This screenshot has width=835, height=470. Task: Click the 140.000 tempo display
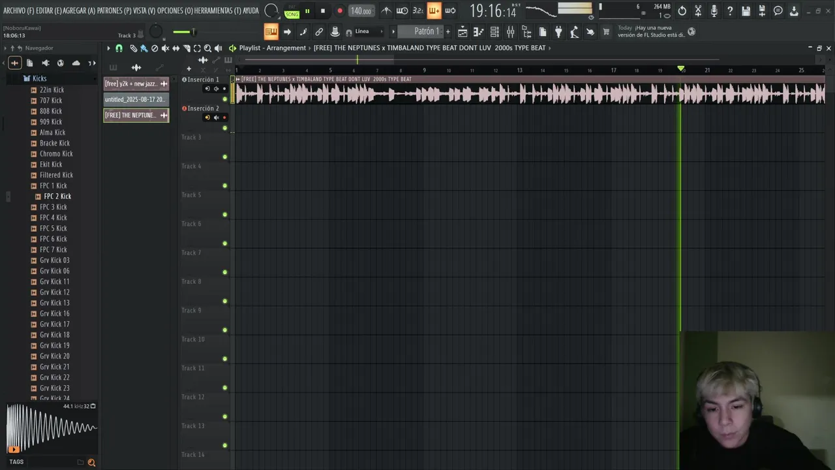click(361, 11)
